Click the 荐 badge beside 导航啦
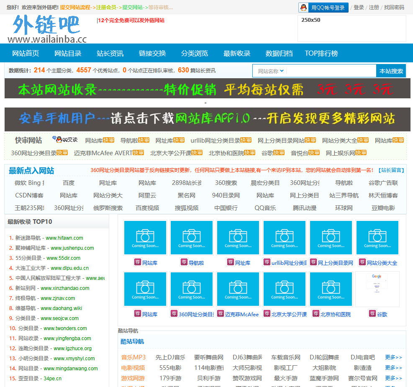Viewport: 413px width, 387px height. tap(184, 262)
